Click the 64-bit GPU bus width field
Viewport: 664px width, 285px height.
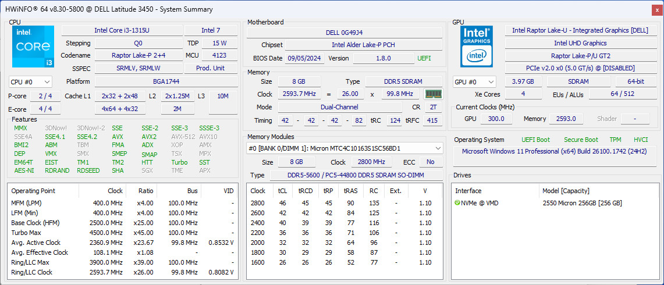(x=635, y=82)
